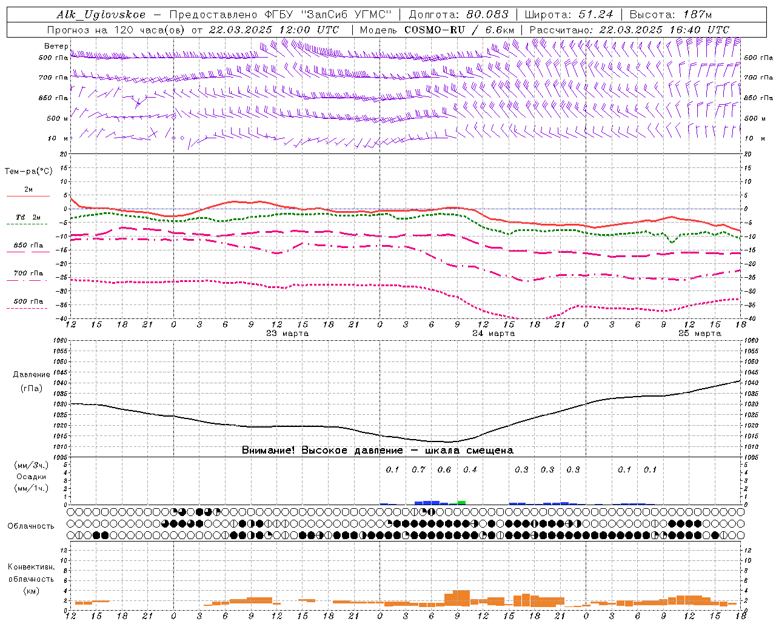Click 1060 on the right pressure axis
776x621 pixels.
(751, 340)
